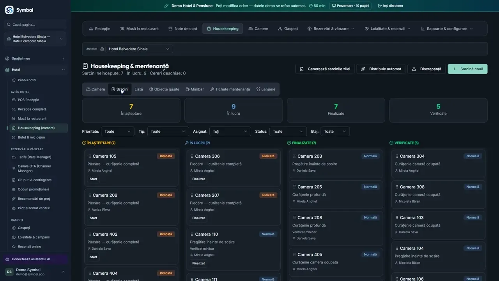Open the Tichete mentenanță tab
This screenshot has width=499, height=281.
[230, 89]
